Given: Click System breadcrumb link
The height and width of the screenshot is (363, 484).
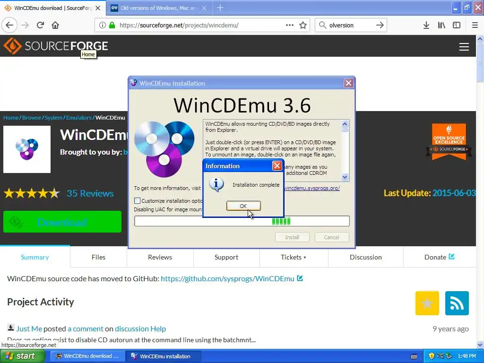Looking at the screenshot, I should tap(53, 118).
